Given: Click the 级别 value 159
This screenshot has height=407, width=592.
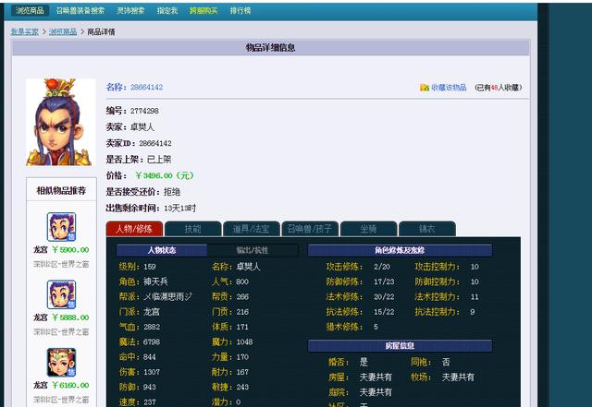Looking at the screenshot, I should 150,267.
